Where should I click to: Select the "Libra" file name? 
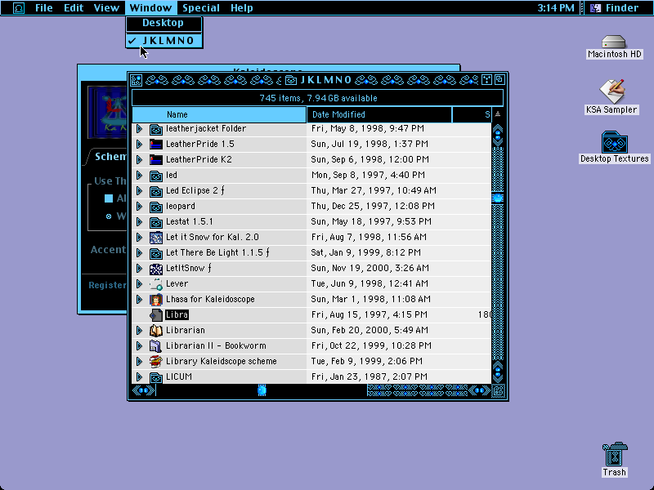(x=177, y=315)
